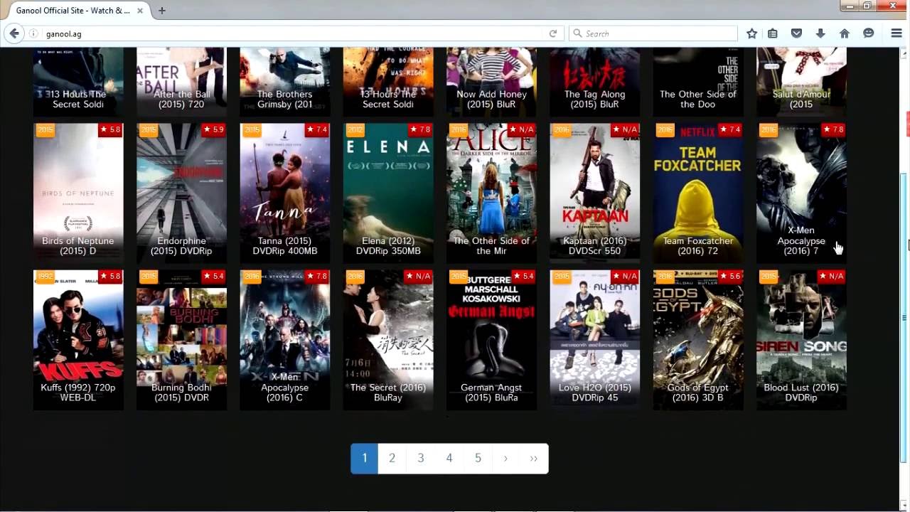
Task: Go to pagination page 5
Action: point(478,458)
